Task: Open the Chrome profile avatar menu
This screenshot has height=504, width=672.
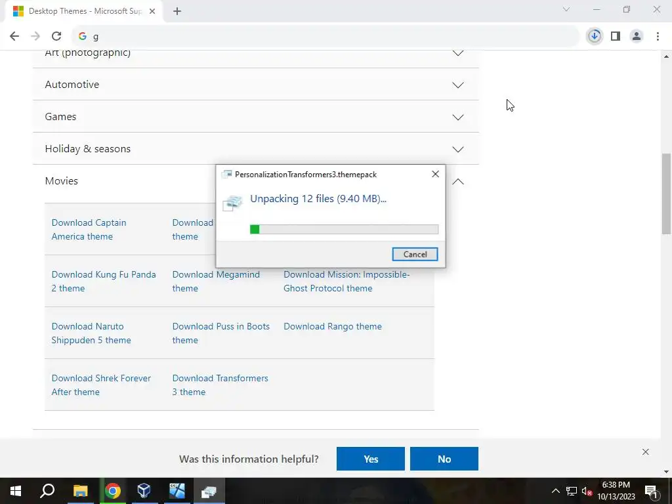Action: pyautogui.click(x=637, y=37)
